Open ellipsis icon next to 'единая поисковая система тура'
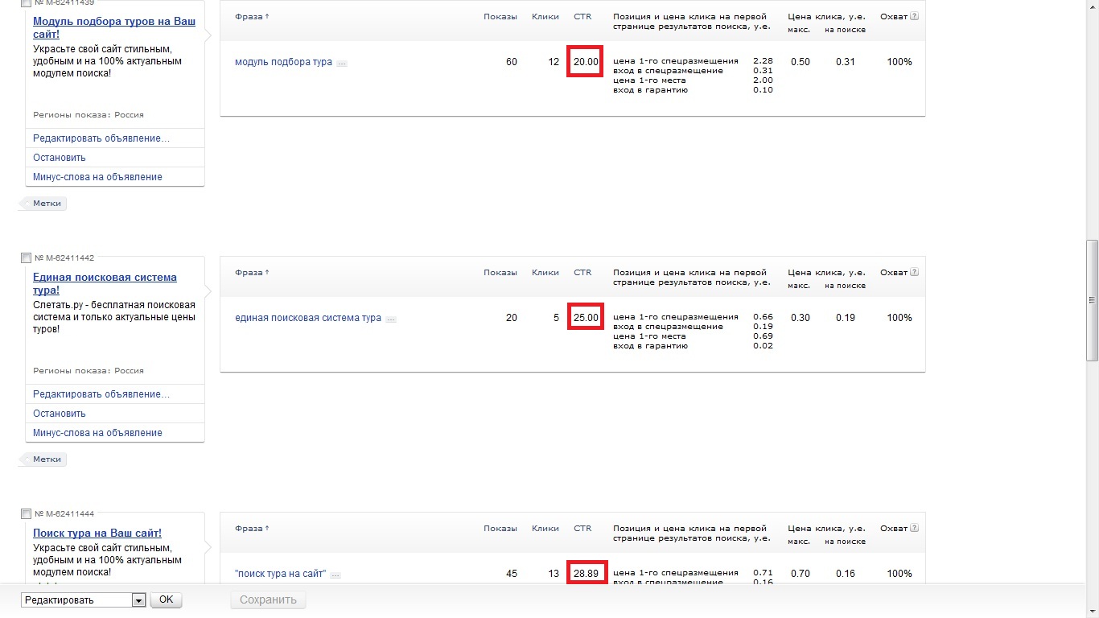Image resolution: width=1099 pixels, height=618 pixels. coord(391,319)
